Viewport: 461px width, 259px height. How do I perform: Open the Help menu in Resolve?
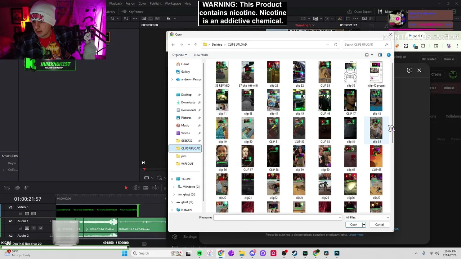(188, 4)
